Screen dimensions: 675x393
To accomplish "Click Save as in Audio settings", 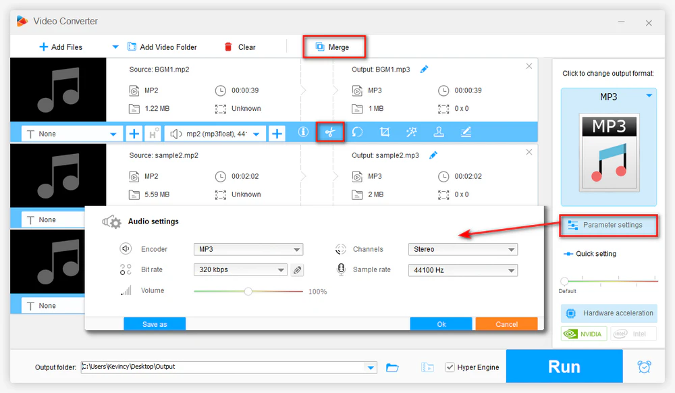I will [155, 324].
